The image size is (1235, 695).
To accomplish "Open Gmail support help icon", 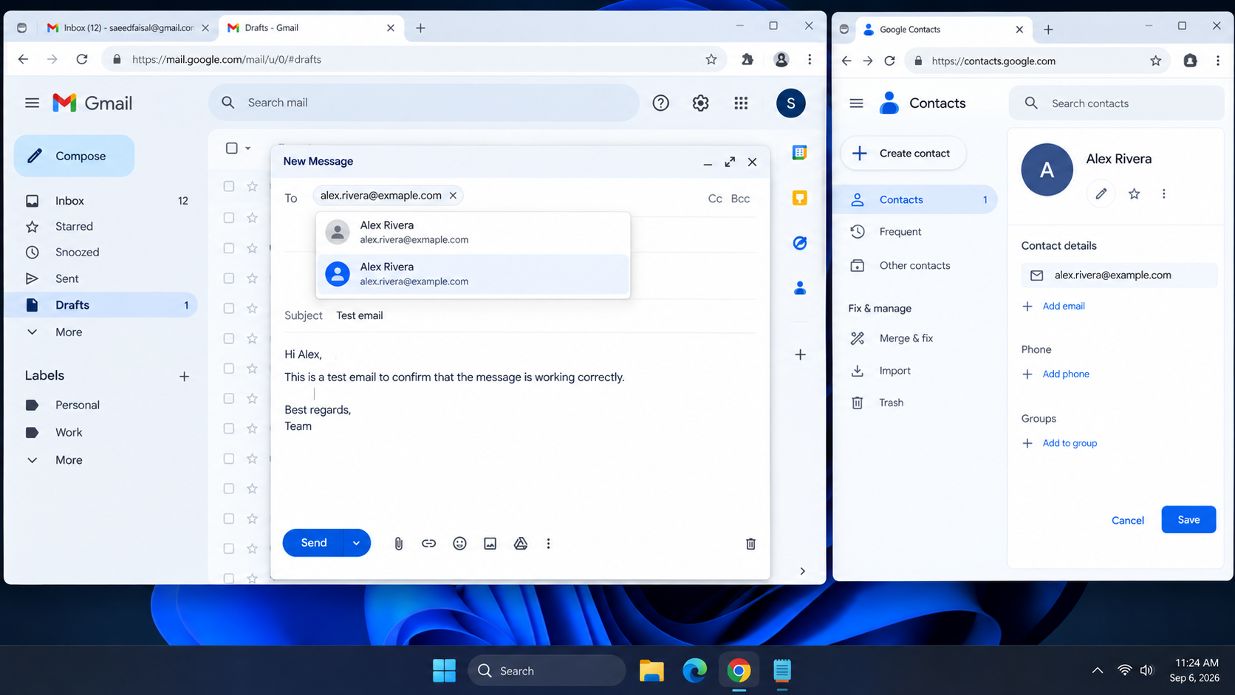I will (x=660, y=103).
